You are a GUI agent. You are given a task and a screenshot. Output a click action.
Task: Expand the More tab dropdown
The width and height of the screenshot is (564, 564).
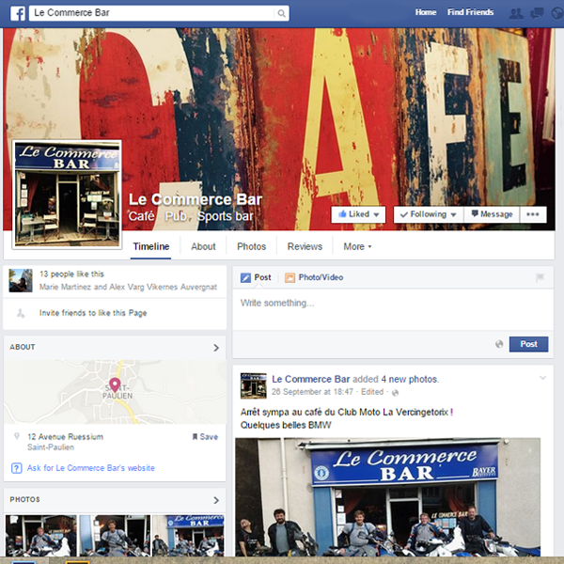357,246
